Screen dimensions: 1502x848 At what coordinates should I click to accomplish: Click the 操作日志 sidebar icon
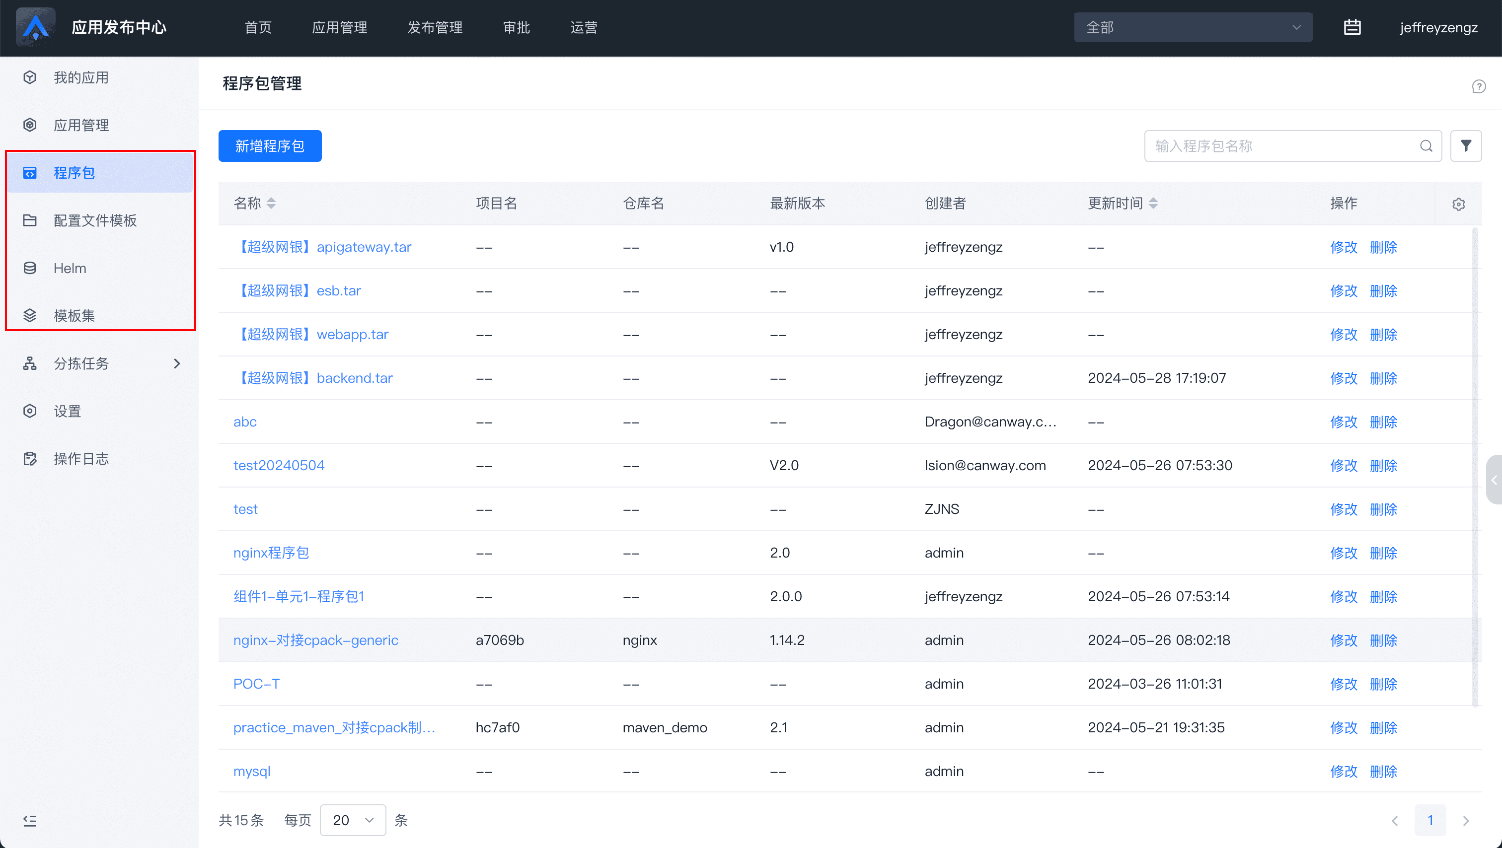tap(30, 458)
